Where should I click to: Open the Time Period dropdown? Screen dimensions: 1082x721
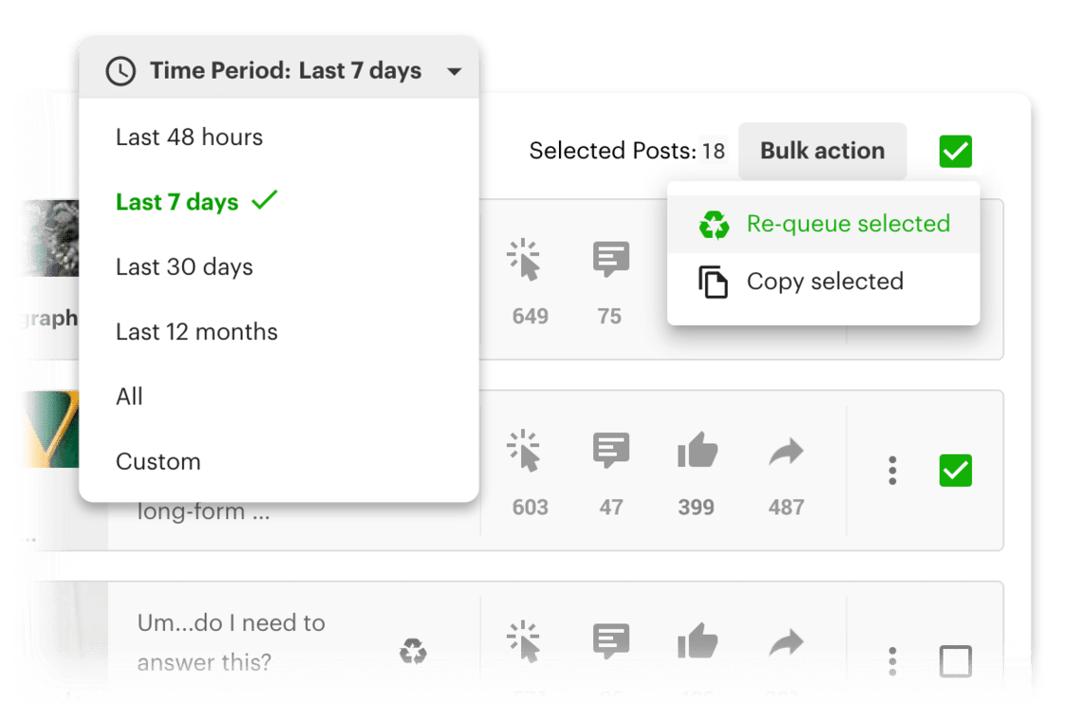(455, 70)
